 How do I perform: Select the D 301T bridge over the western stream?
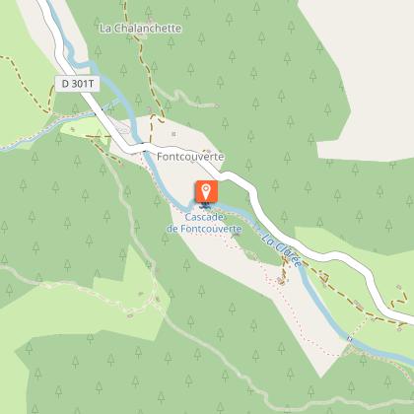(x=99, y=112)
